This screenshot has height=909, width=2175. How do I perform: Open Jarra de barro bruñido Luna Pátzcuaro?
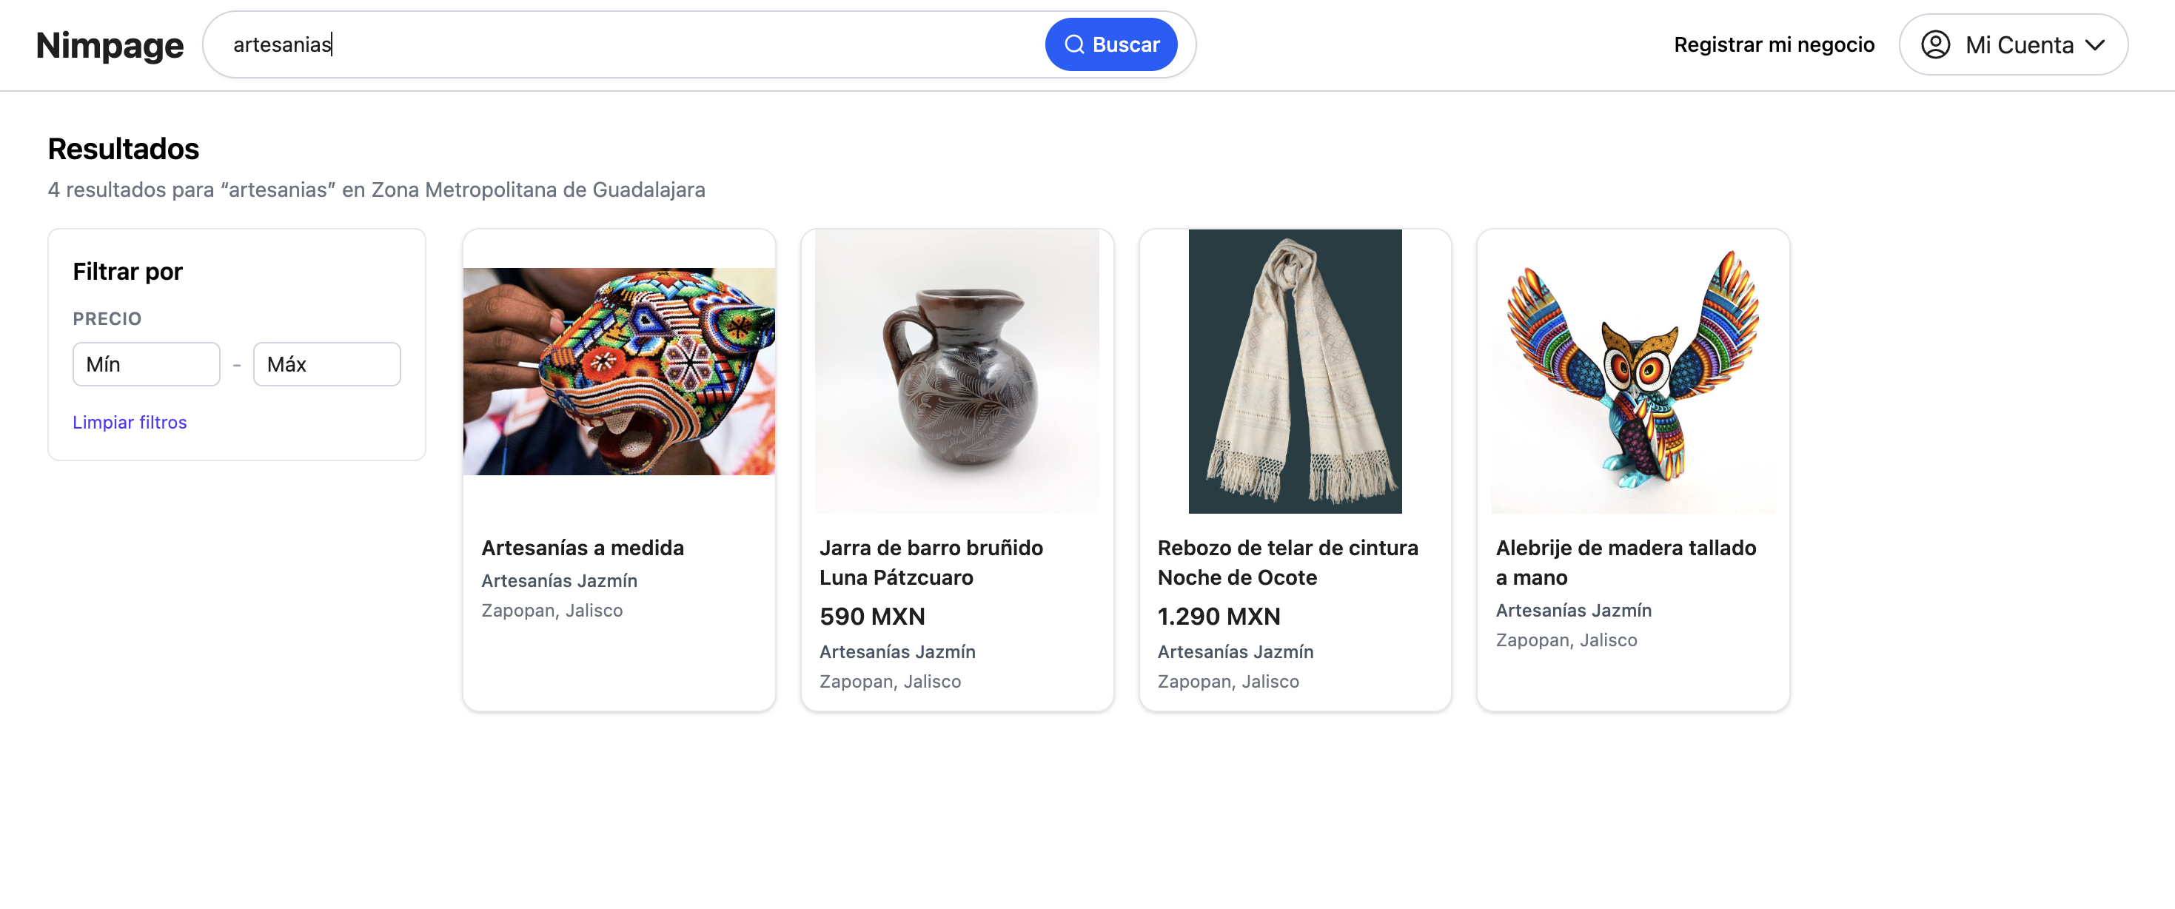tap(931, 562)
